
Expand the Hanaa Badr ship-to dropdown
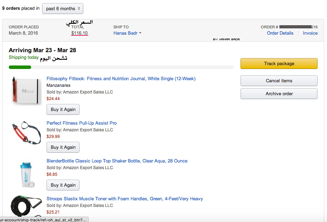coord(127,33)
